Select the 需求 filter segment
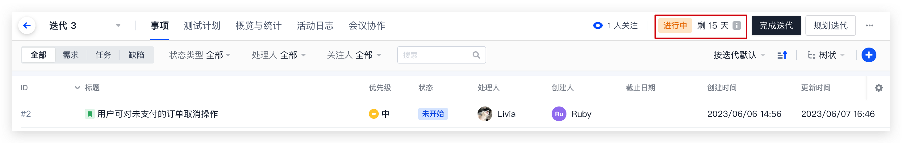This screenshot has width=902, height=143. (x=70, y=55)
